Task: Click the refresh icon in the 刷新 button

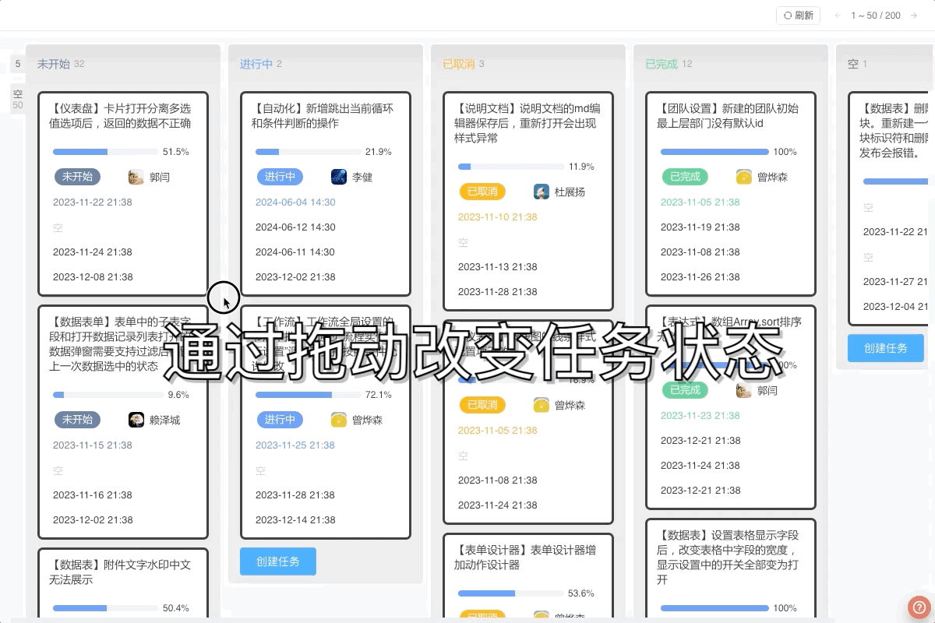Action: tap(789, 14)
